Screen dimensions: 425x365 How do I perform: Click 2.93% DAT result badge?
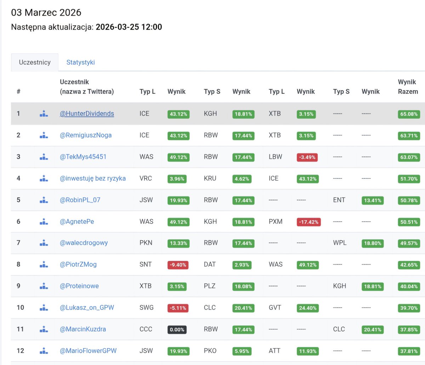tap(242, 265)
